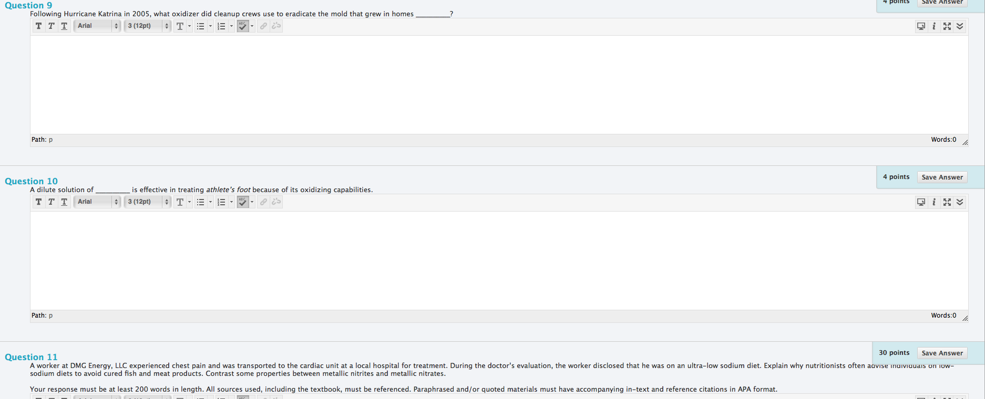Toggle spell check in Question 9 editor

click(x=242, y=26)
